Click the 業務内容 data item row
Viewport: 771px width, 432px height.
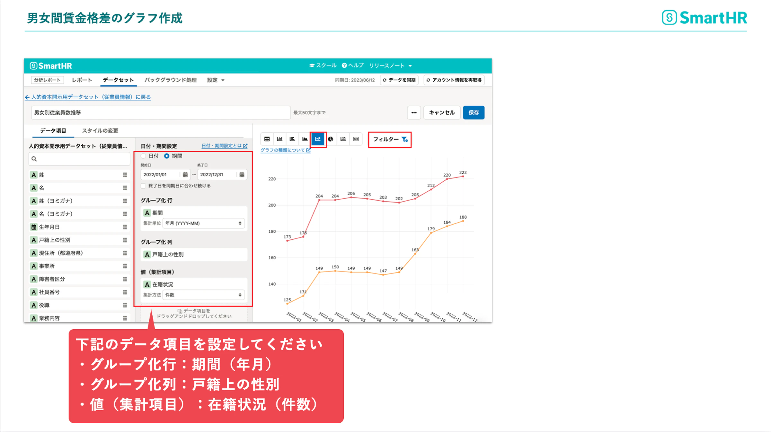coord(79,318)
